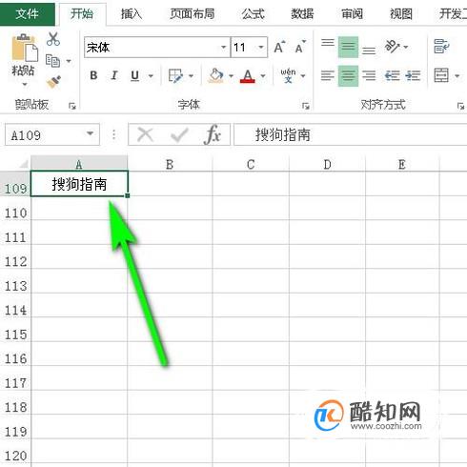
Task: Click the 粘贴 paste label button
Action: click(23, 71)
